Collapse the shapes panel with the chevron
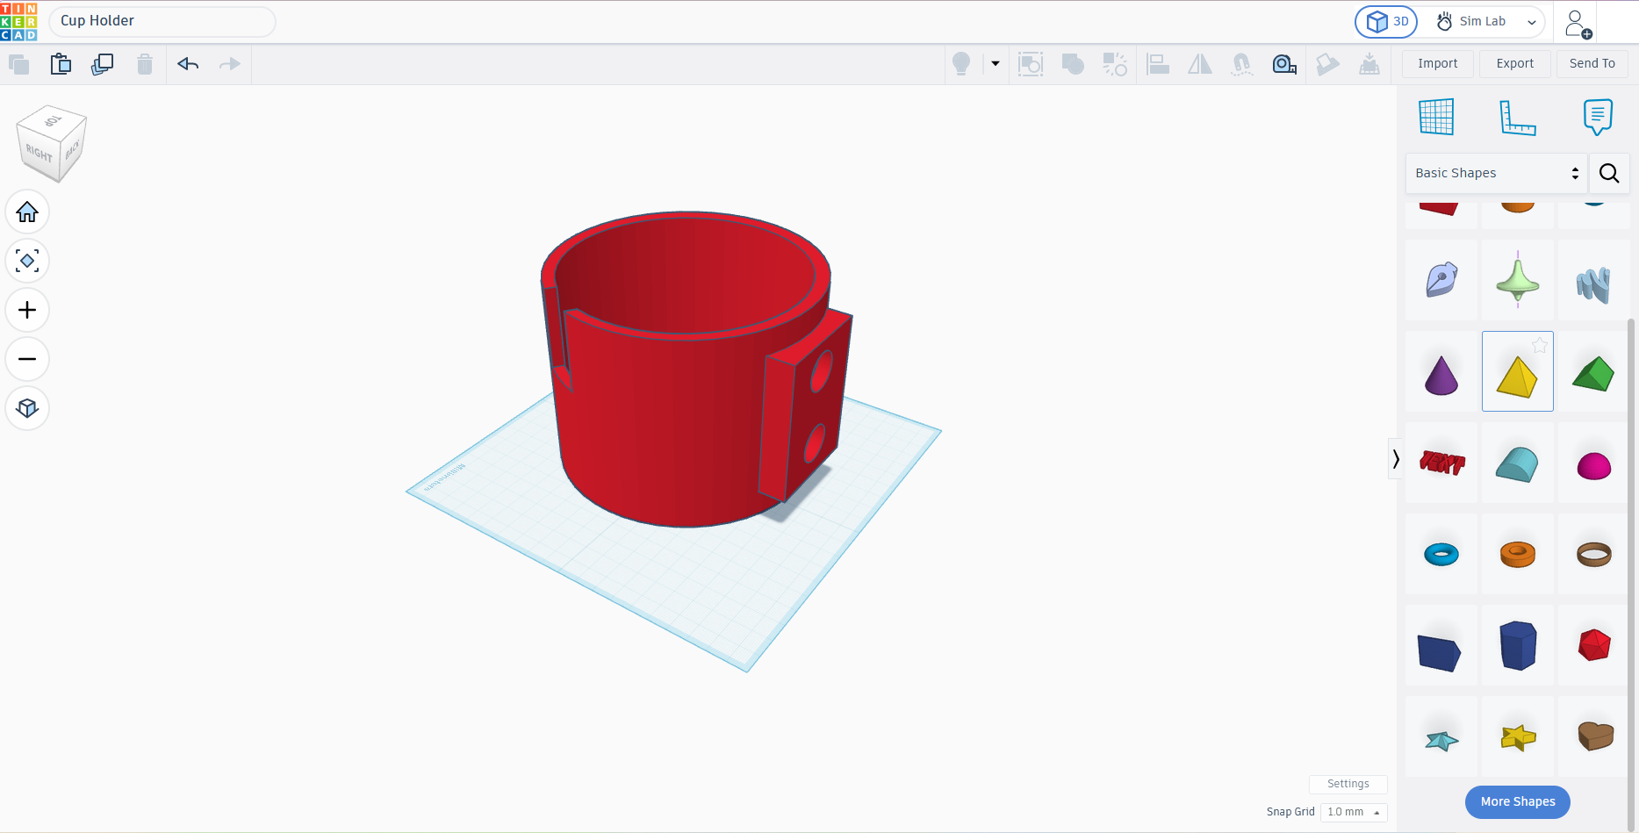This screenshot has width=1639, height=833. [x=1395, y=458]
